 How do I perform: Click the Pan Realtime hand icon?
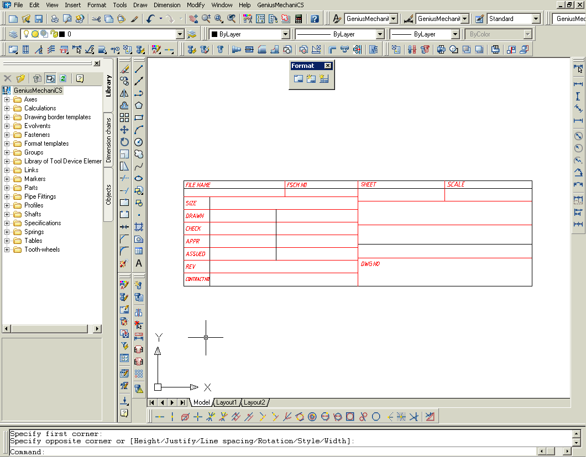[x=193, y=19]
